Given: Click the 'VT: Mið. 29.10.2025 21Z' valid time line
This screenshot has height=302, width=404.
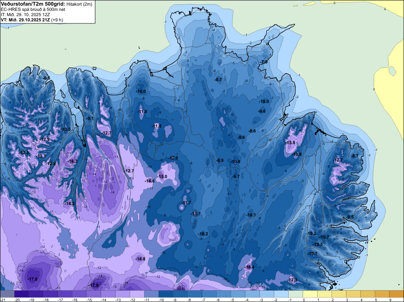Looking at the screenshot, I should click(25, 20).
